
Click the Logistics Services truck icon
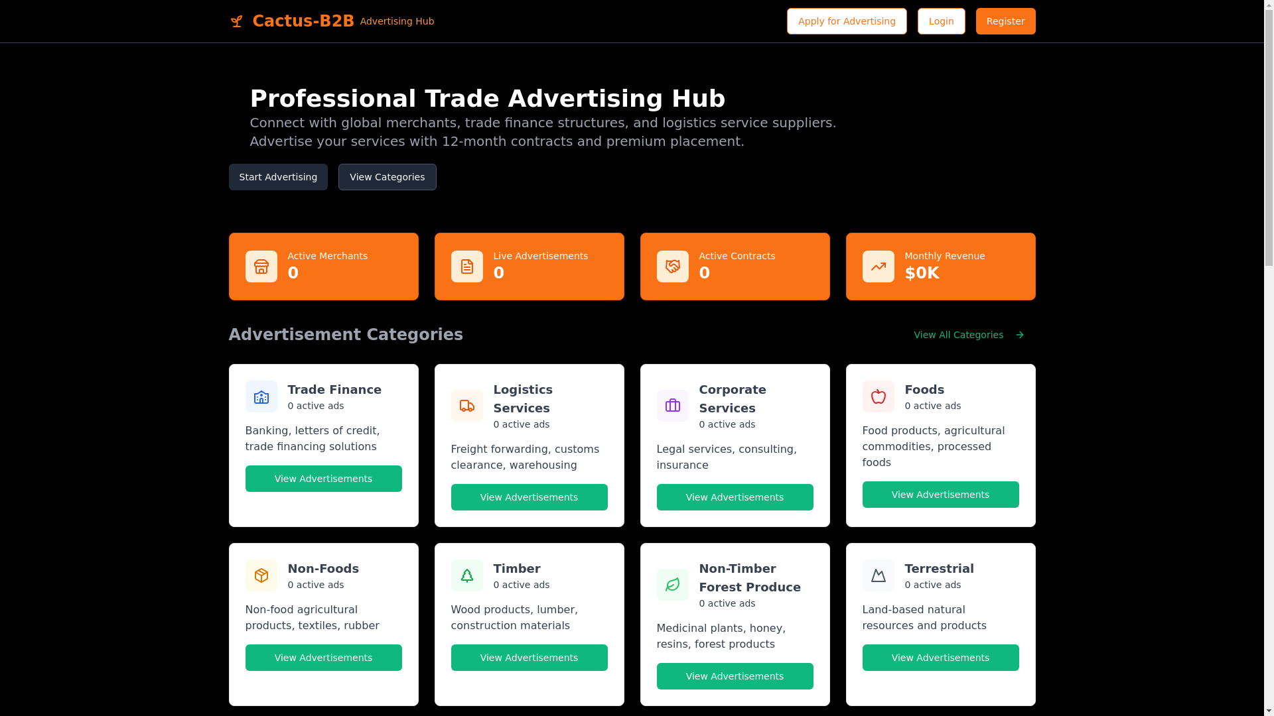click(x=467, y=406)
